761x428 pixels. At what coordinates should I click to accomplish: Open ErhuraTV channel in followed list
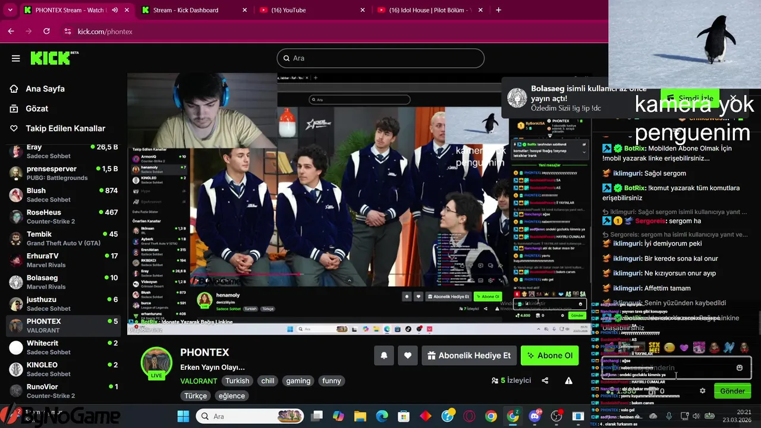point(62,260)
